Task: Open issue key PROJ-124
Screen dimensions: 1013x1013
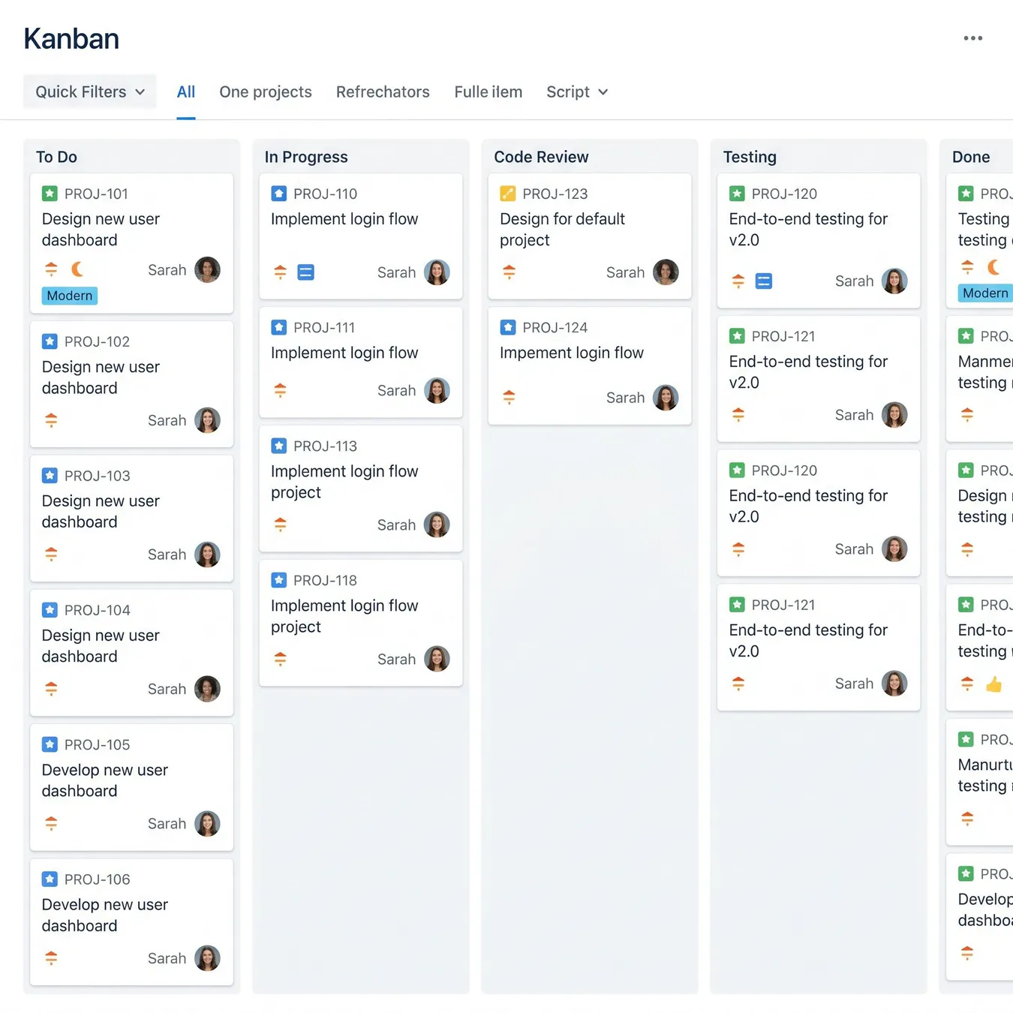Action: 555,327
